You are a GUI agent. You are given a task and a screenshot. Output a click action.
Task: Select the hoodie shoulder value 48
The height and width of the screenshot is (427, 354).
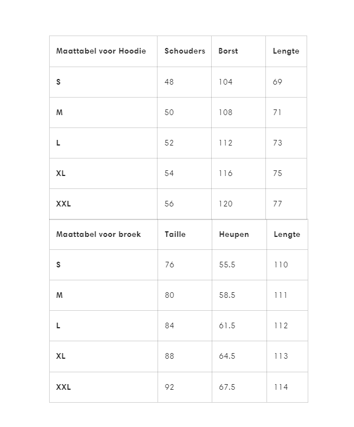click(169, 82)
